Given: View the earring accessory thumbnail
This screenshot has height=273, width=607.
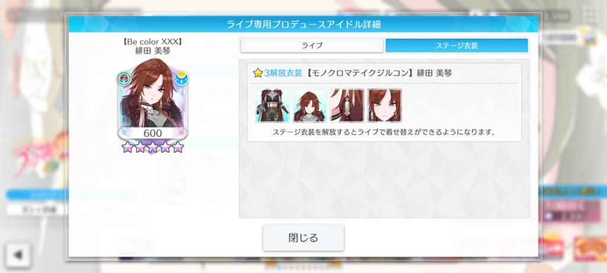Looking at the screenshot, I should 347,105.
